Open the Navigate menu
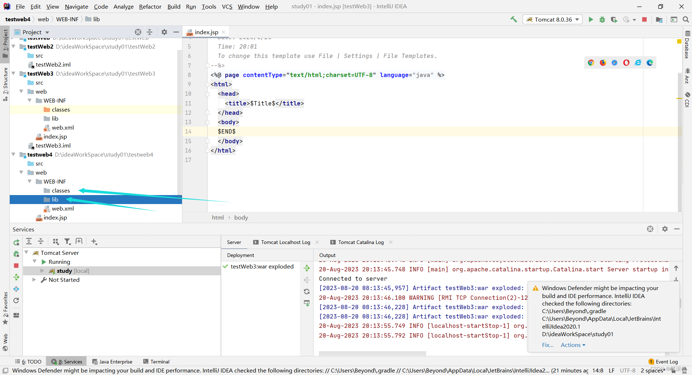692x375 pixels. coord(76,6)
